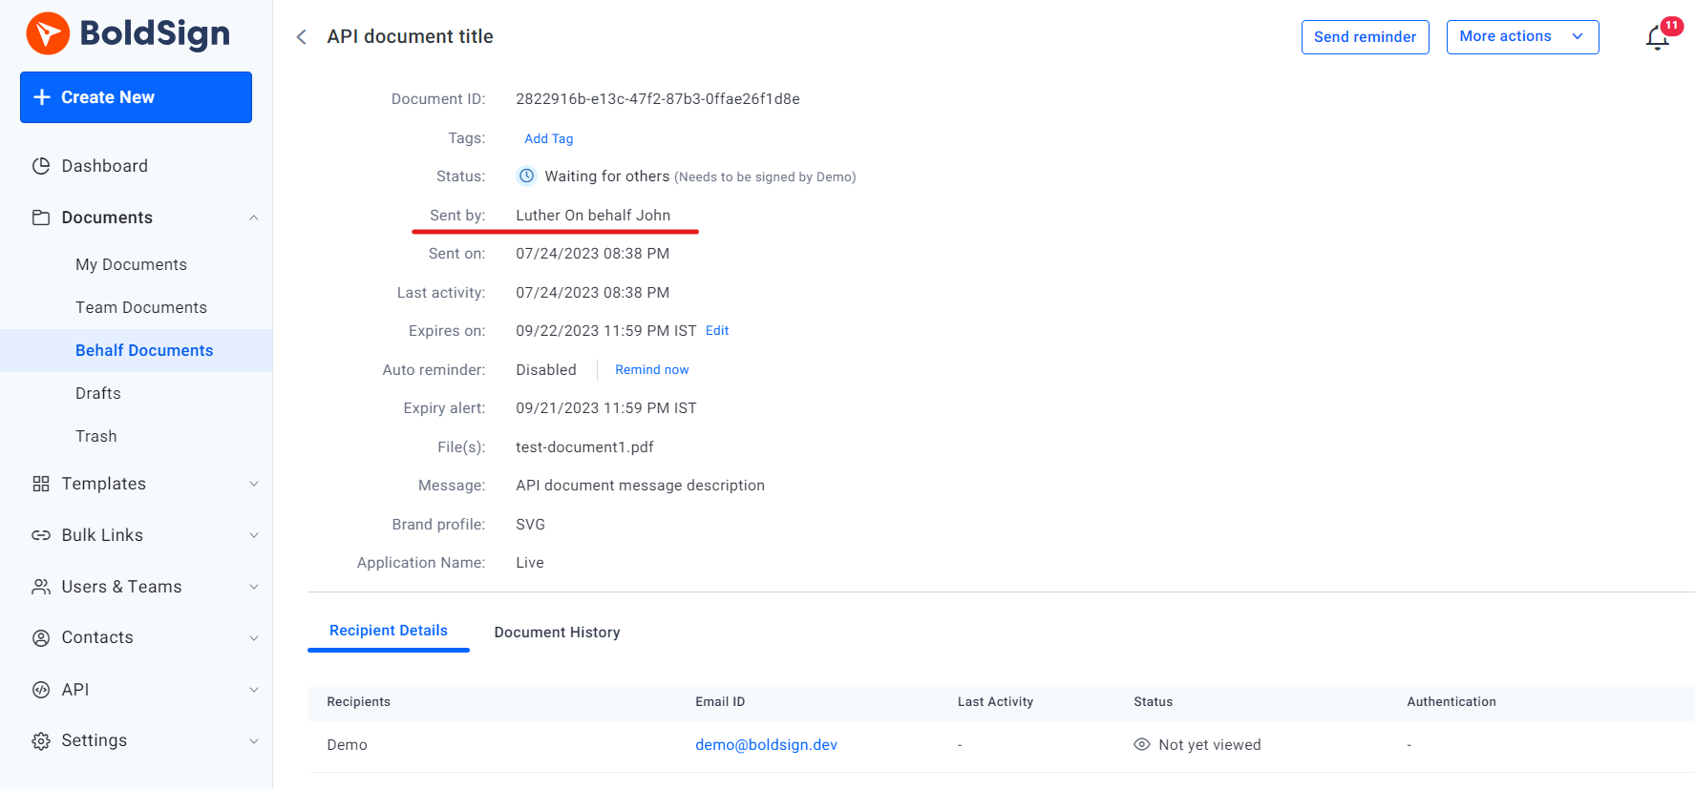Open Trash
The image size is (1695, 789).
(96, 436)
